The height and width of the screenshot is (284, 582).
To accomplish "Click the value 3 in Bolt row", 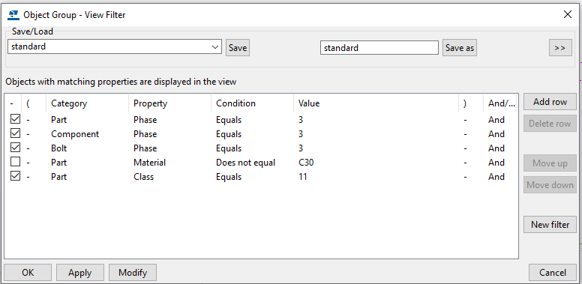I will point(301,148).
